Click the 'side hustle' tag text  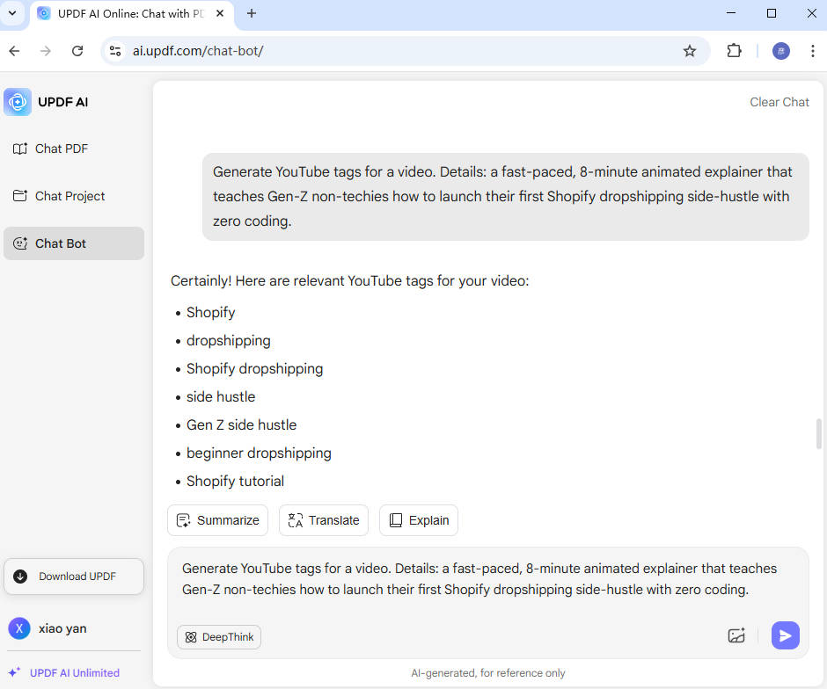coord(221,396)
